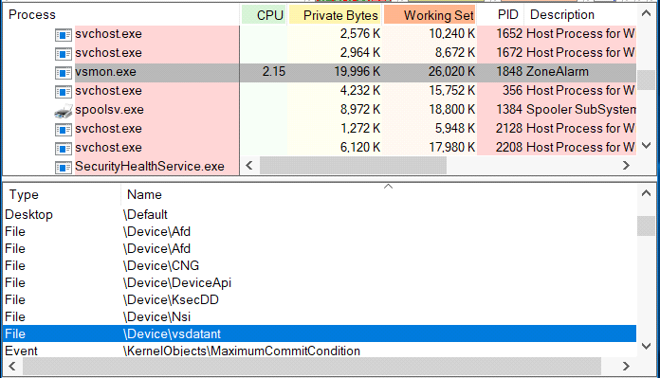This screenshot has height=378, width=660.
Task: Select the spoolsv.exe process row
Action: pyautogui.click(x=320, y=110)
